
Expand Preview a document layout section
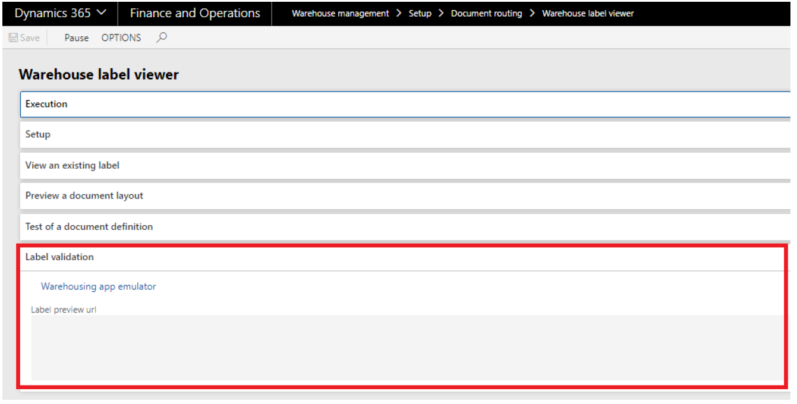[x=406, y=196]
